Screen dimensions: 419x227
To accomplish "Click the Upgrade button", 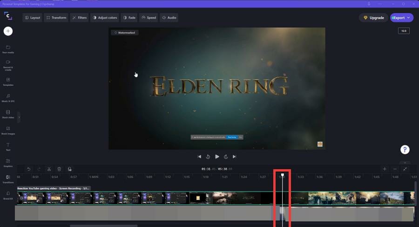I will pyautogui.click(x=373, y=18).
